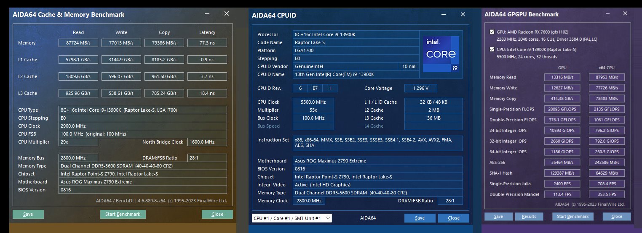Screen dimensions: 642x233
Task: Click x64 CPU Double-Precision FLOPS 1061 GFLOPS
Action: coord(607,120)
